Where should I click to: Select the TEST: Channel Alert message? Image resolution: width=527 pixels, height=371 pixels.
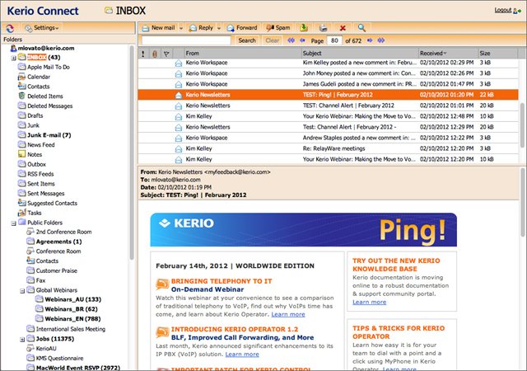pos(328,106)
